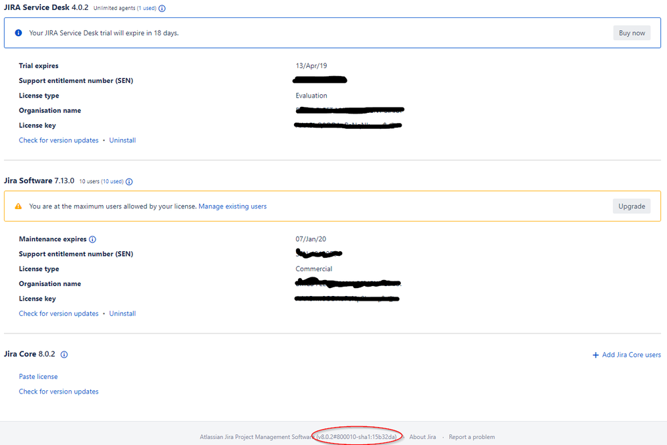Image resolution: width=667 pixels, height=445 pixels.
Task: Open Manage existing users link
Action: coord(233,206)
